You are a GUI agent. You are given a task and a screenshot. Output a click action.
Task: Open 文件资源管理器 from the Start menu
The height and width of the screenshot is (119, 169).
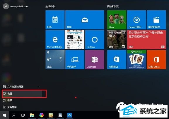(15, 87)
